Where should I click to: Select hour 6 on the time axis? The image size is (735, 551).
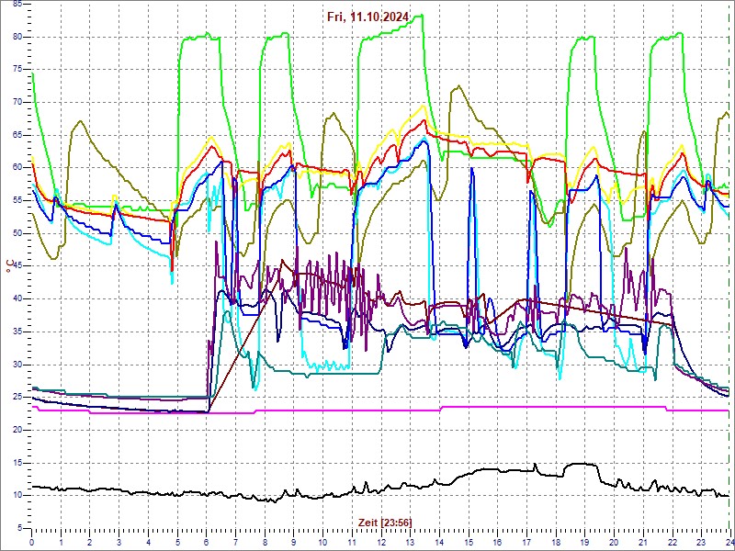[206, 542]
